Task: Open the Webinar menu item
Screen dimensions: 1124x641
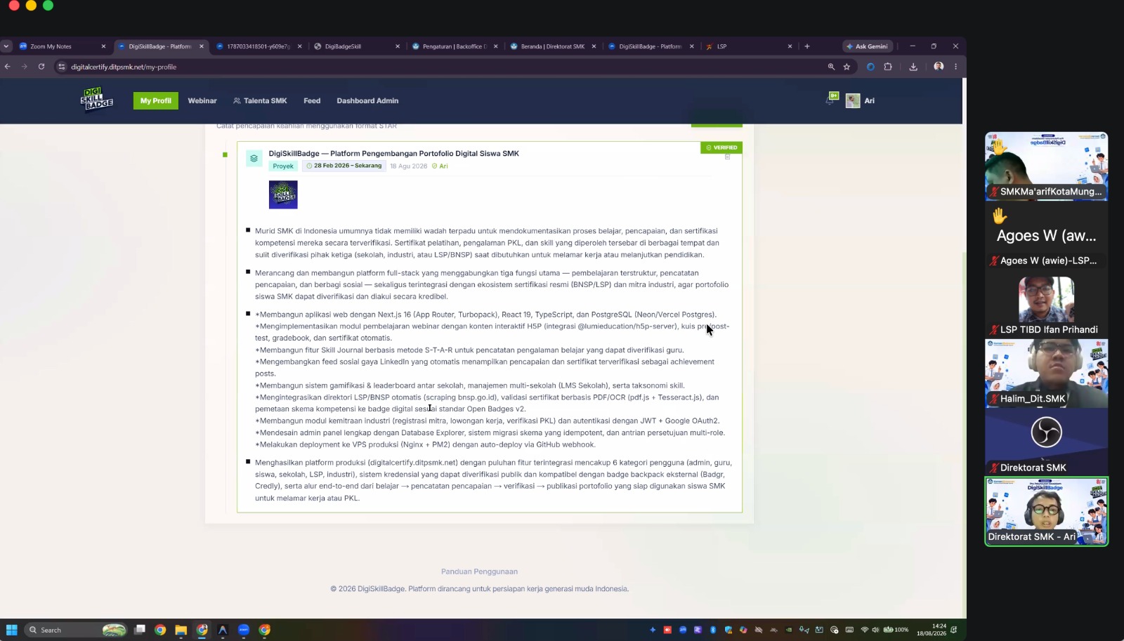Action: coord(202,100)
